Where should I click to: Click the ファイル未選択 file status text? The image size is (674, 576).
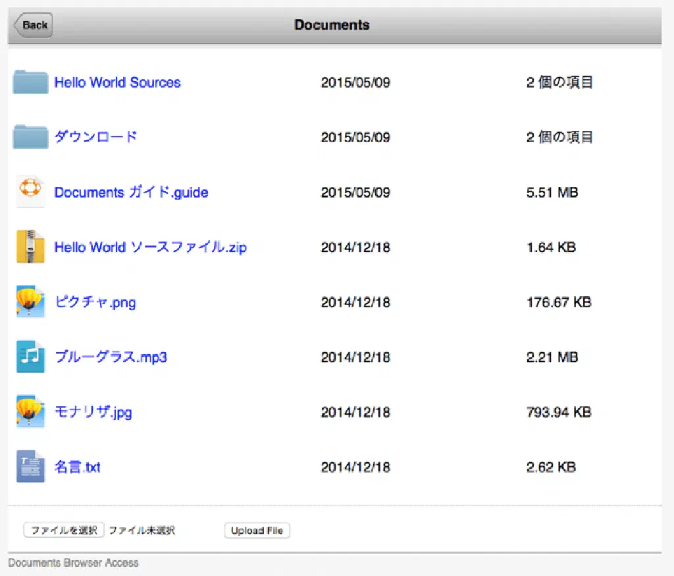(x=142, y=531)
